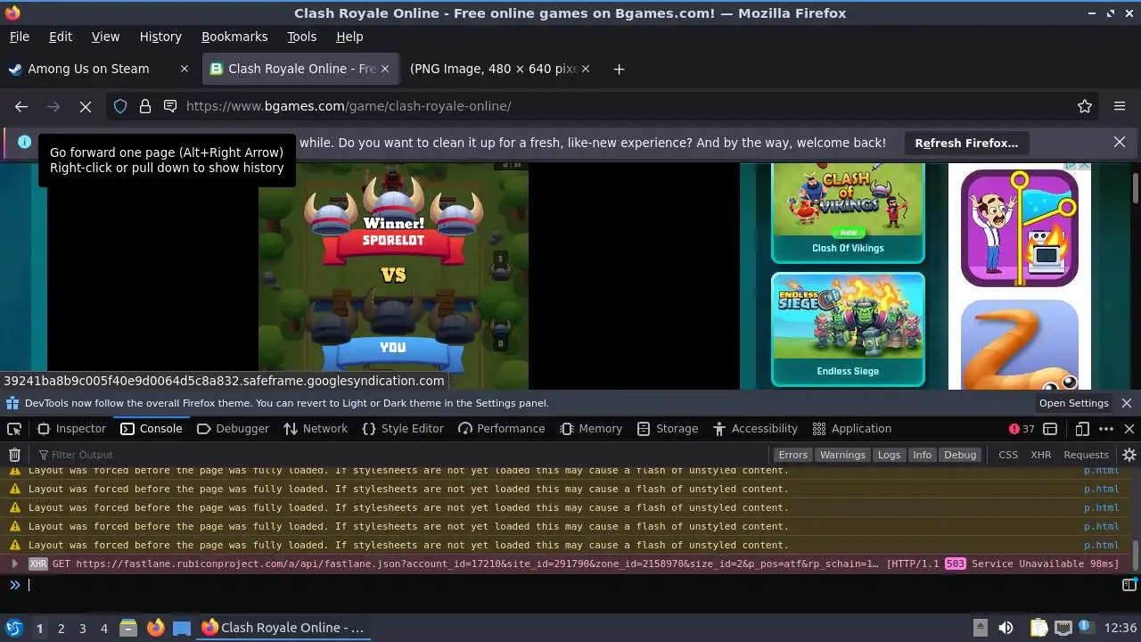Open the Firefox hamburger application menu
The image size is (1141, 642).
(1120, 106)
